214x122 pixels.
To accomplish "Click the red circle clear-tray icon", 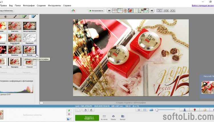I will (69, 114).
